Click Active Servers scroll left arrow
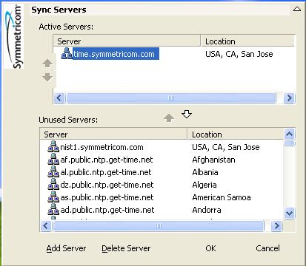This screenshot has height=266, width=306. [59, 98]
